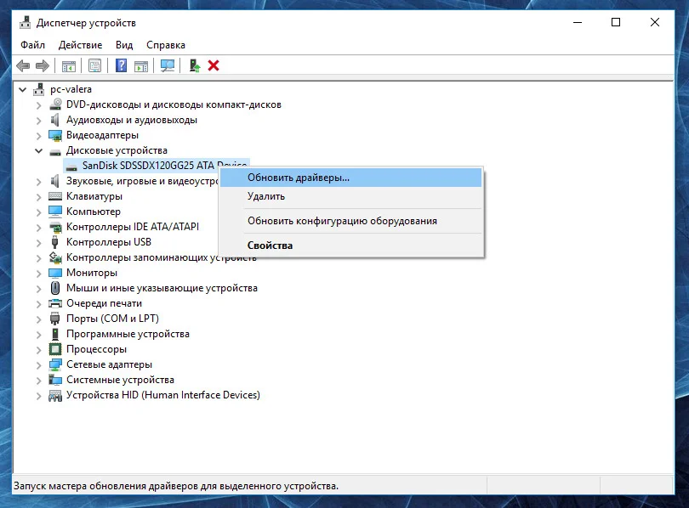Image resolution: width=689 pixels, height=508 pixels.
Task: Open Свойства from the context menu
Action: [x=270, y=246]
